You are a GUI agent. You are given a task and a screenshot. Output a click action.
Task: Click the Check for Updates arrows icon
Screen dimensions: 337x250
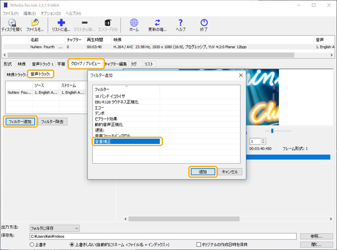pyautogui.click(x=157, y=23)
